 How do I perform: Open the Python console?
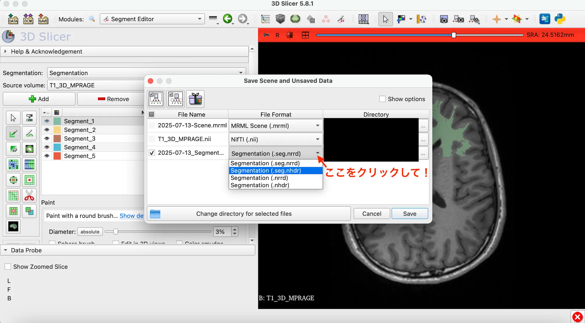(561, 19)
